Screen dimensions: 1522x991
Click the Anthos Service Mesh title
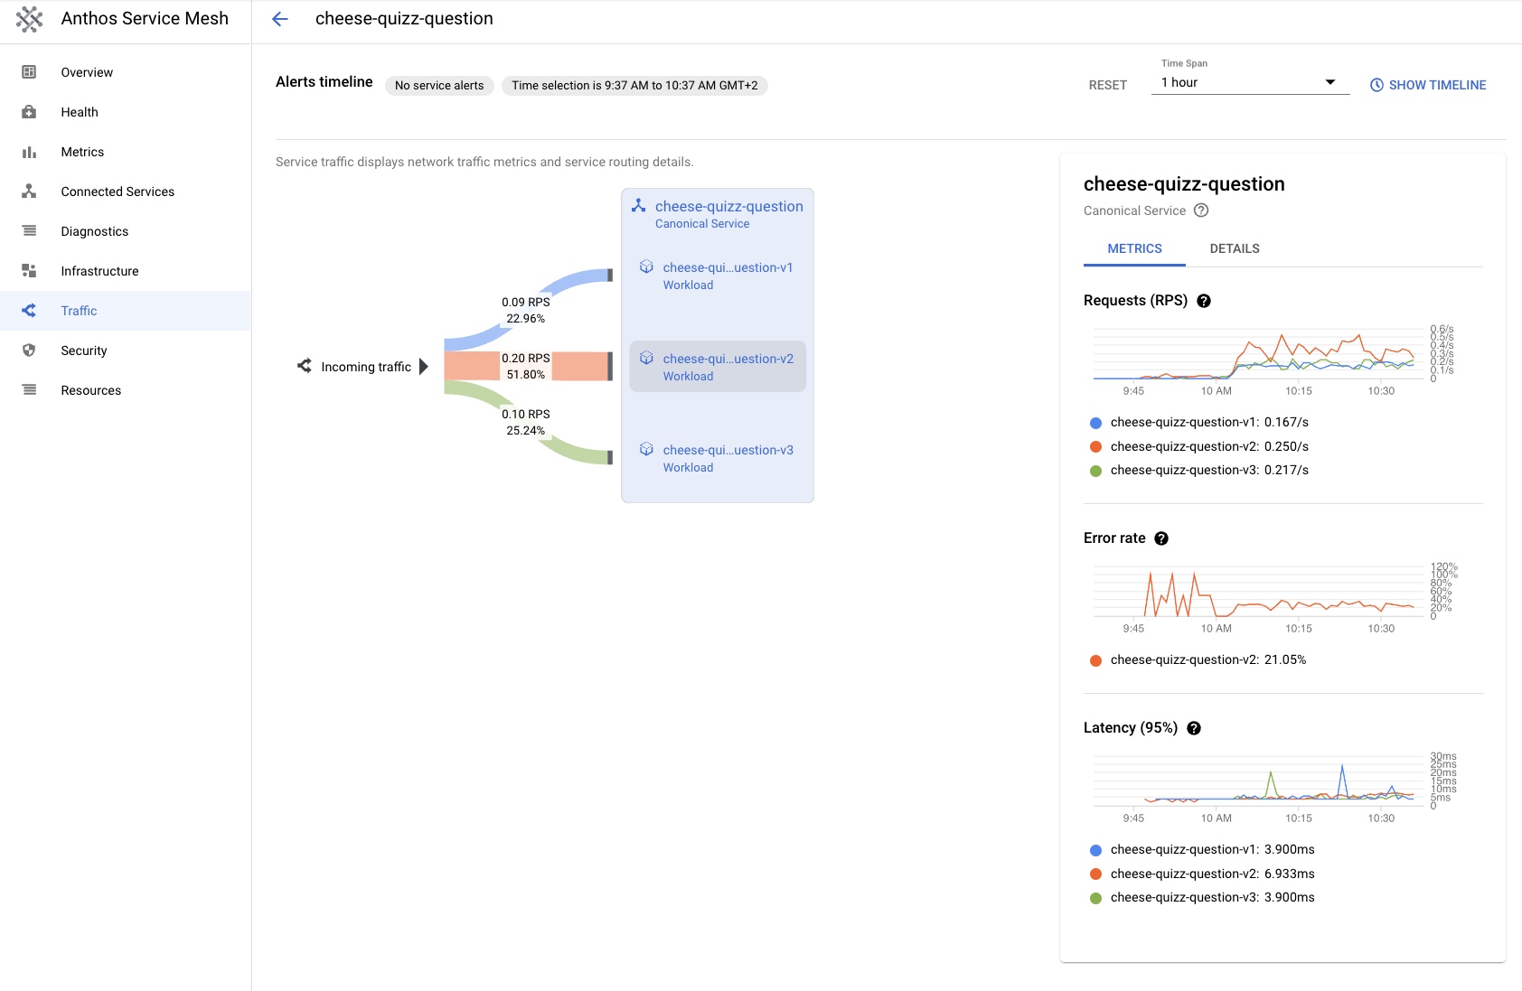point(145,18)
